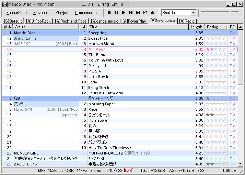Click the rating stars for 半透明少女関係
The height and width of the screenshot is (175, 245).
[x=216, y=164]
